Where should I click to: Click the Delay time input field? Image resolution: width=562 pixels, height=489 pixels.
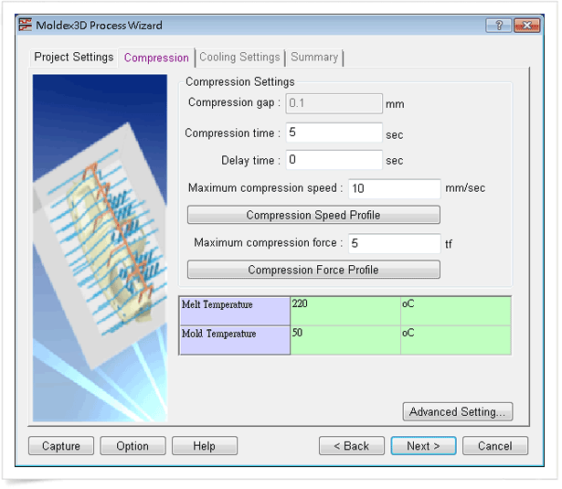click(x=334, y=160)
